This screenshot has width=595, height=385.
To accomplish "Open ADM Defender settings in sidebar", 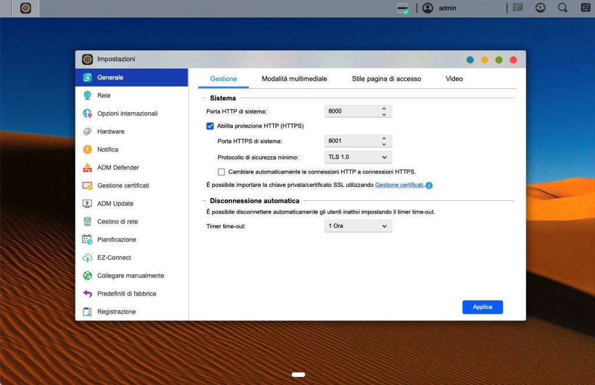I will click(x=117, y=167).
